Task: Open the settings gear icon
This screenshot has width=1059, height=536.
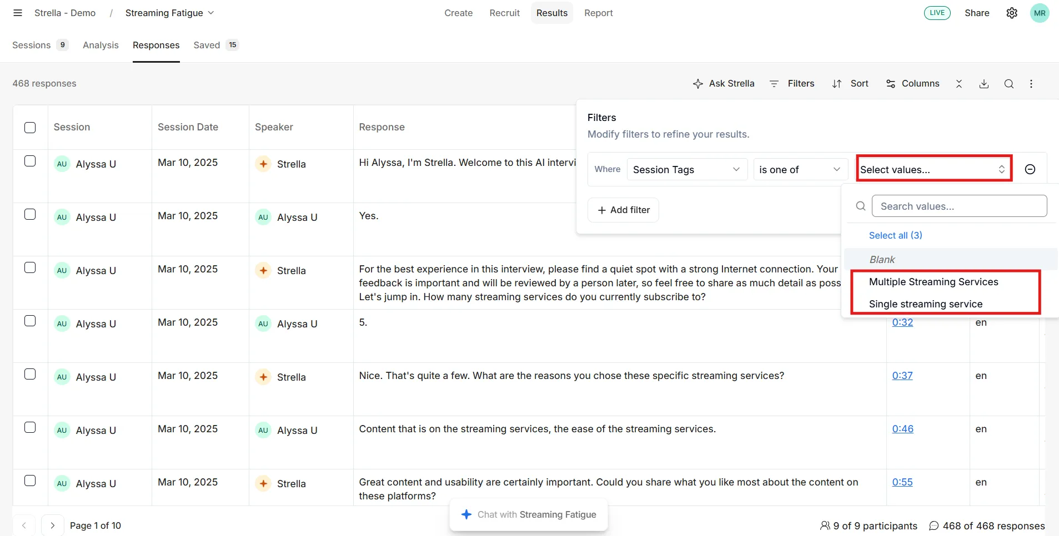Action: (1012, 13)
